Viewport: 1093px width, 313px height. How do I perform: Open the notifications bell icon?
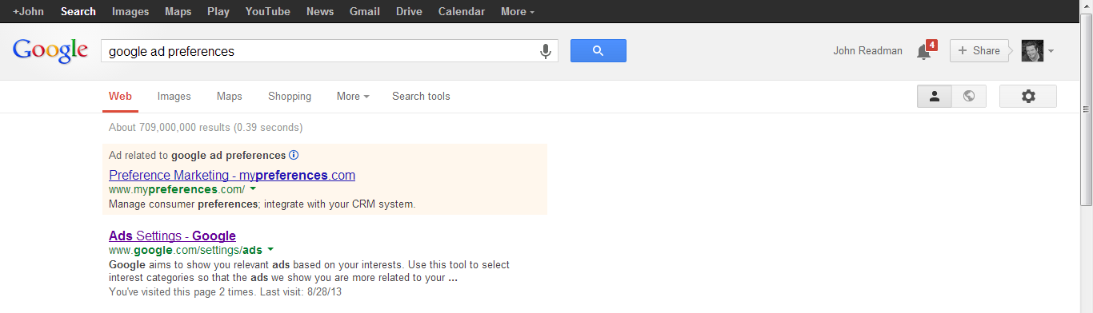923,52
